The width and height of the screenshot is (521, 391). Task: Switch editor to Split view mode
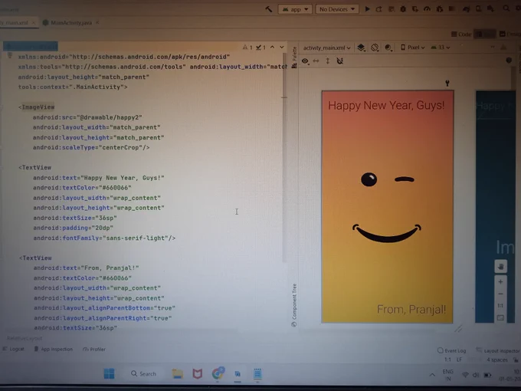[484, 34]
